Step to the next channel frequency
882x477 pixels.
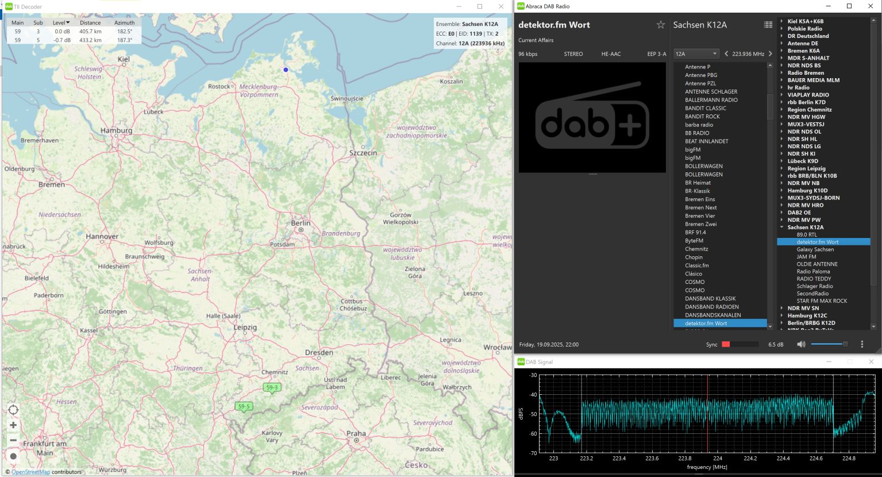(771, 53)
